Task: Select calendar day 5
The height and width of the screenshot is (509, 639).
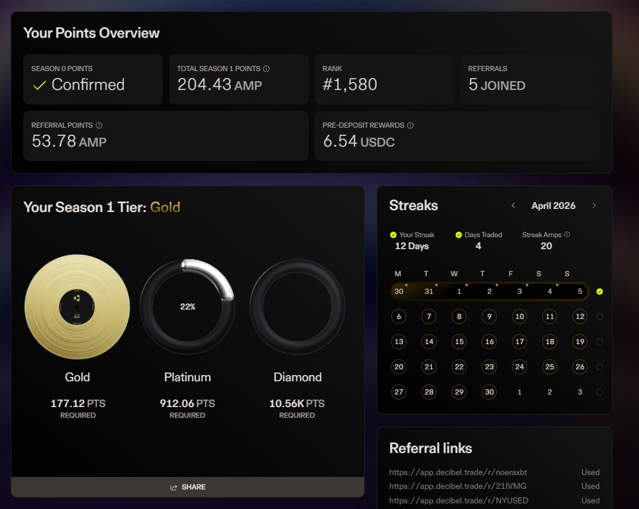Action: (580, 291)
